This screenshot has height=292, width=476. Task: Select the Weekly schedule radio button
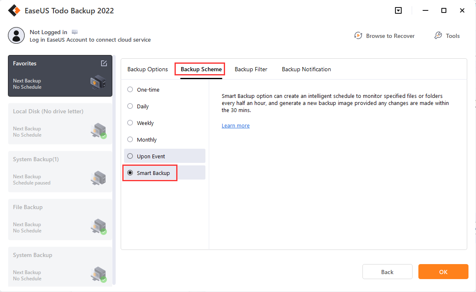[130, 123]
